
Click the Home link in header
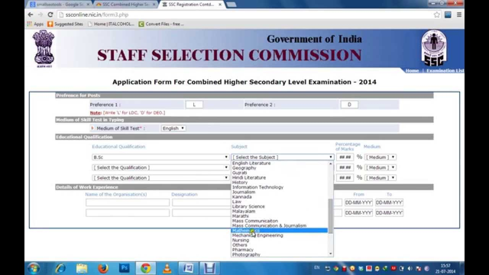pos(412,71)
